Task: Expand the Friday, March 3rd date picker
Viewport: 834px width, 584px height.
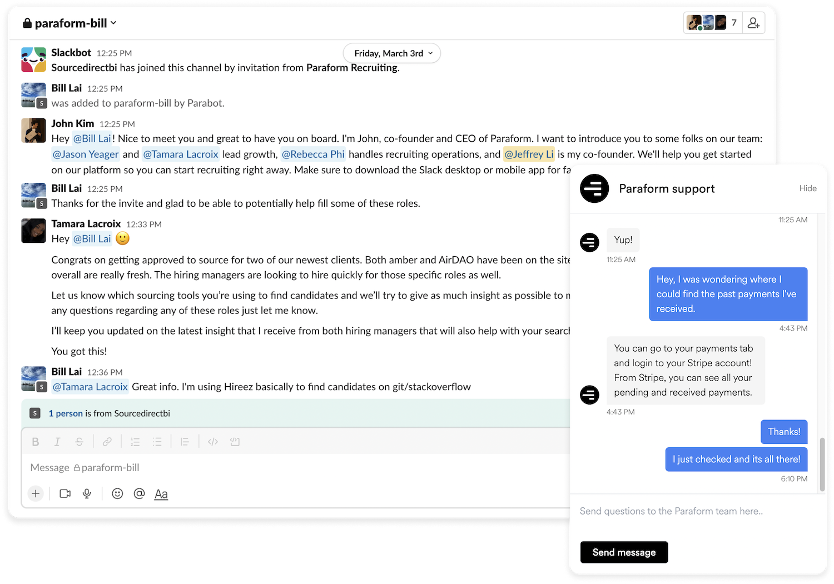Action: pyautogui.click(x=392, y=53)
